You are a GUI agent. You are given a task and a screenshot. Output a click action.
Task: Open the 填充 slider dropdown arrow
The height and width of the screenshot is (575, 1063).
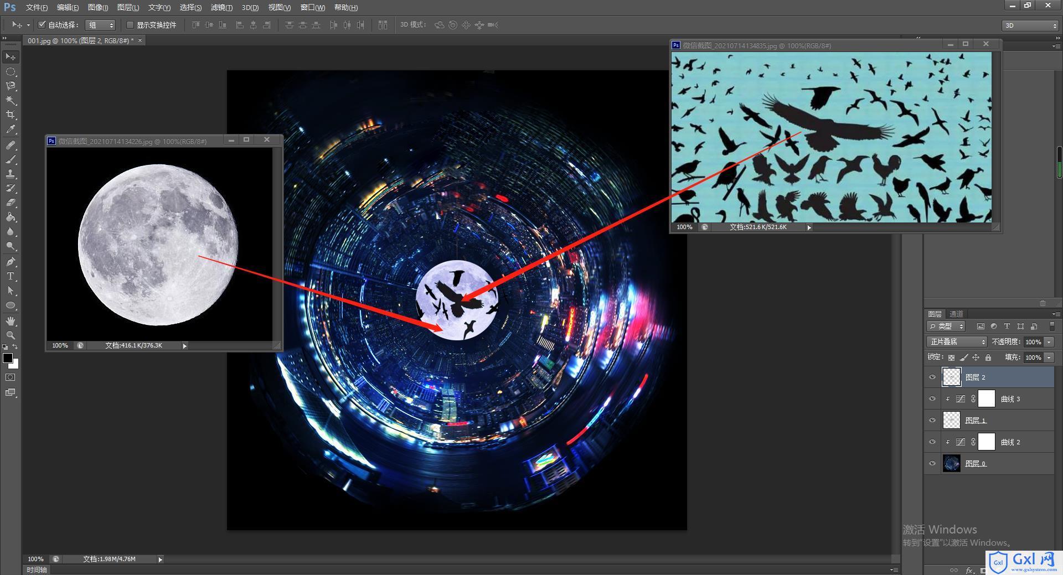click(x=1049, y=358)
